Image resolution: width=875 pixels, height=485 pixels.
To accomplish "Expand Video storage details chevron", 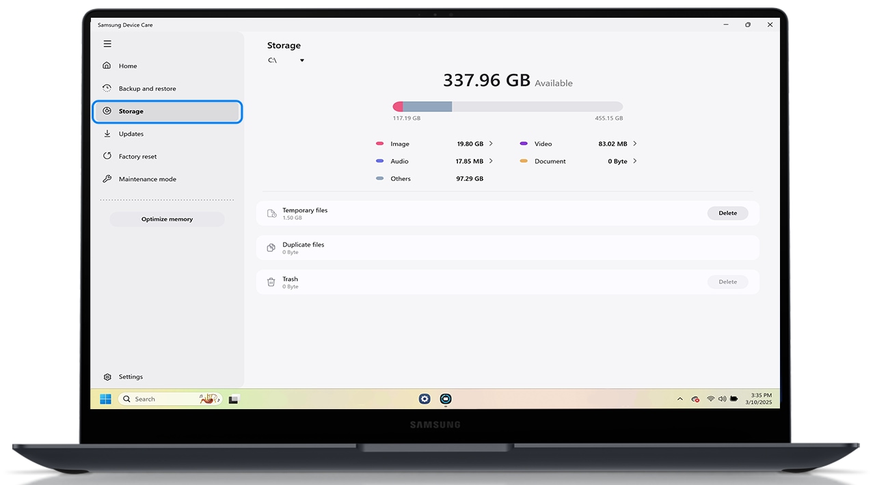I will point(635,143).
